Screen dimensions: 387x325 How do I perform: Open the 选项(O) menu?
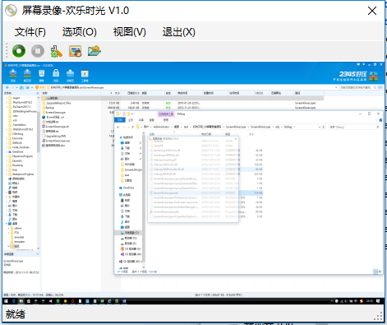click(80, 32)
